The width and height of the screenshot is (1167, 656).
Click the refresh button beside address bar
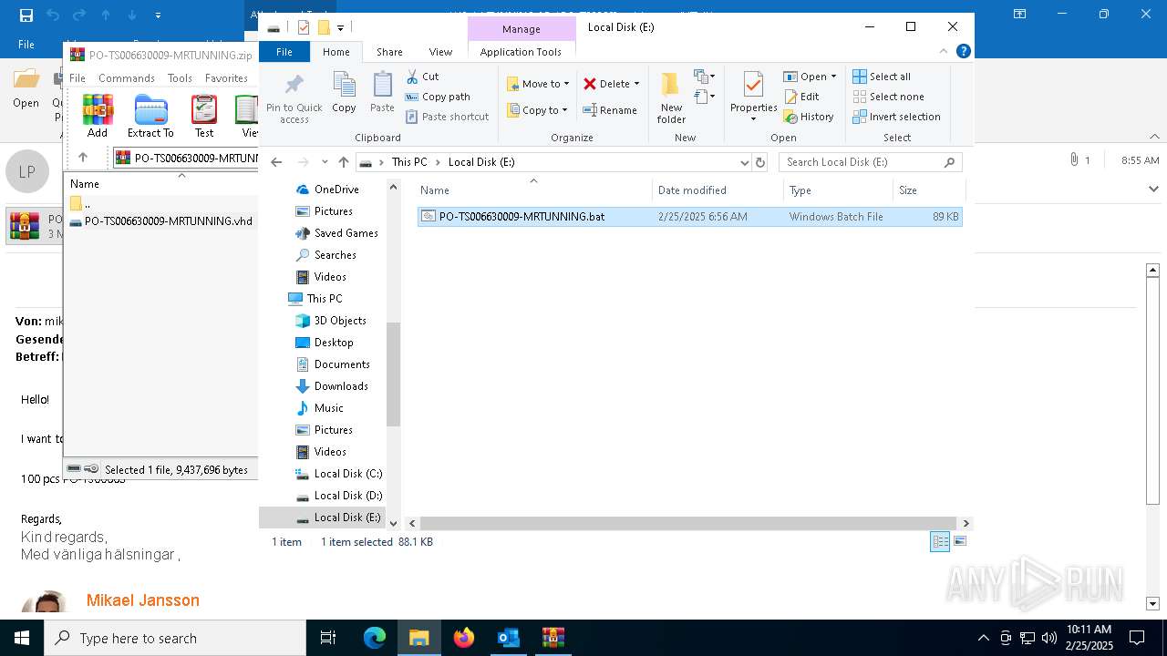coord(760,162)
